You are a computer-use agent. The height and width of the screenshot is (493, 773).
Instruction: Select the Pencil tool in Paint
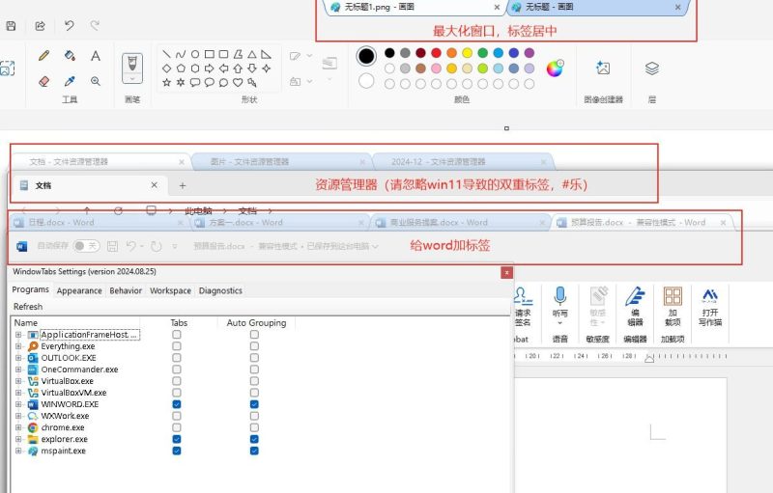tap(43, 56)
